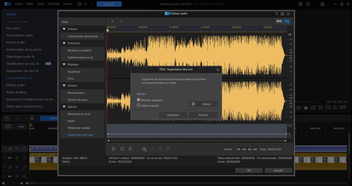This screenshot has width=352, height=186.
Task: Open the Fichier menu
Action: 19,4
